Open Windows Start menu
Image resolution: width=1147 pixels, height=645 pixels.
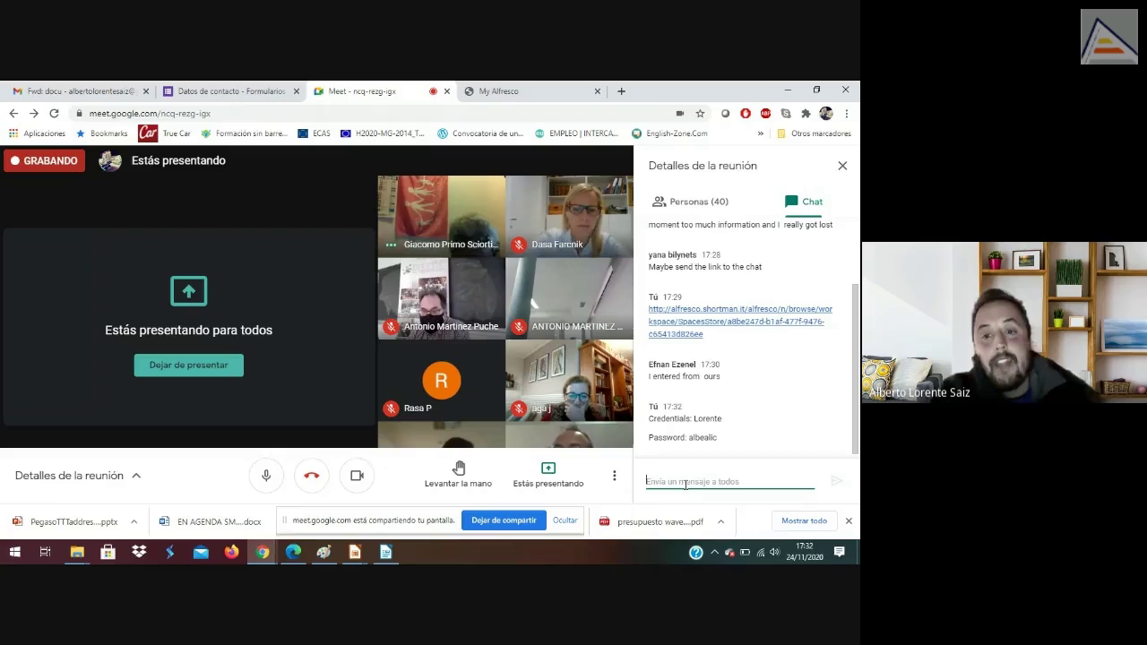(14, 552)
